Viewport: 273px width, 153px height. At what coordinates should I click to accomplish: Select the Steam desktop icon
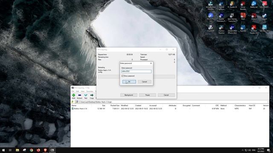pyautogui.click(x=264, y=17)
